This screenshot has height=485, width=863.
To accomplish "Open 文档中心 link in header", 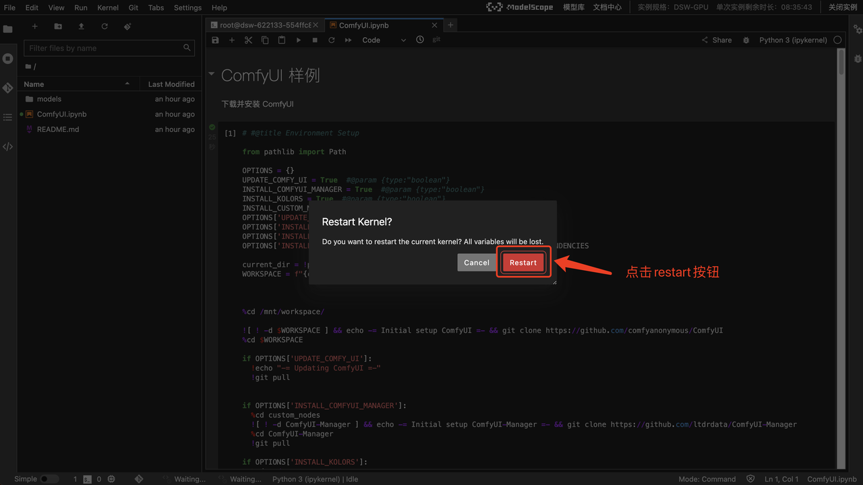I will coord(607,7).
